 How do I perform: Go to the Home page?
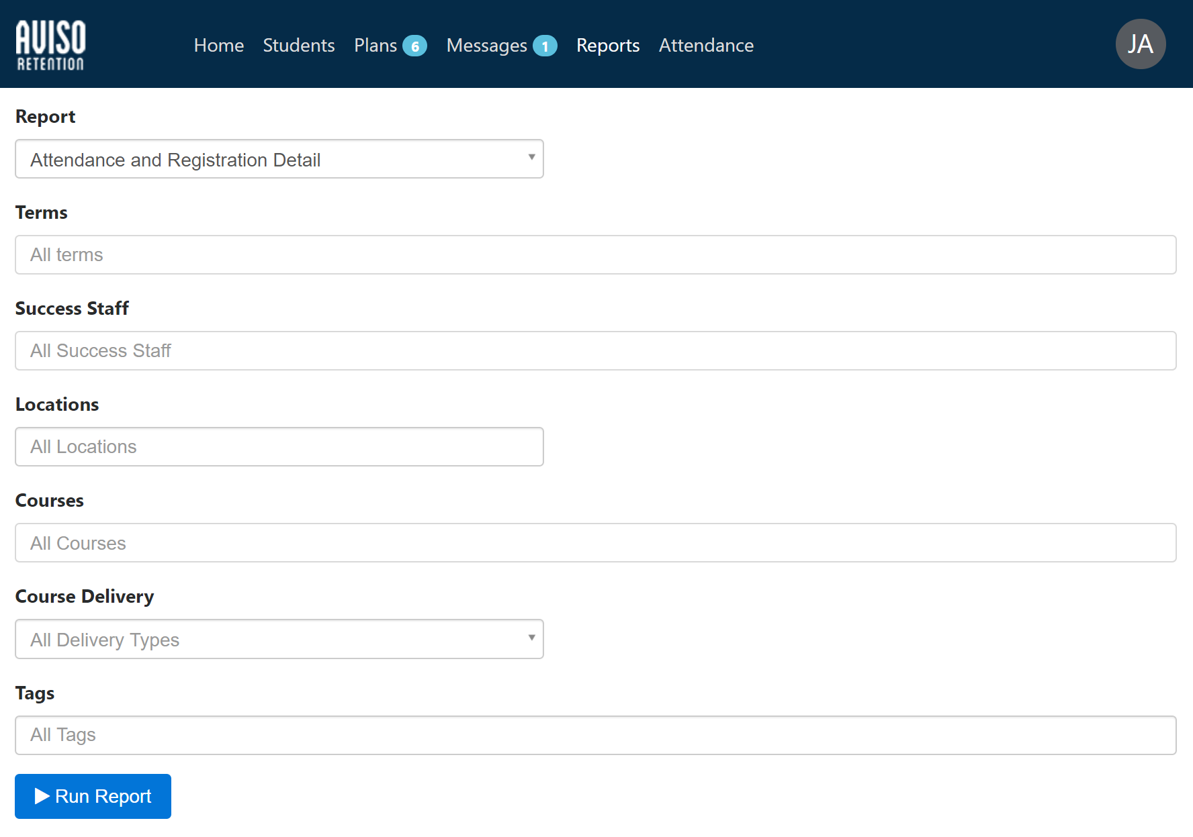pos(218,45)
